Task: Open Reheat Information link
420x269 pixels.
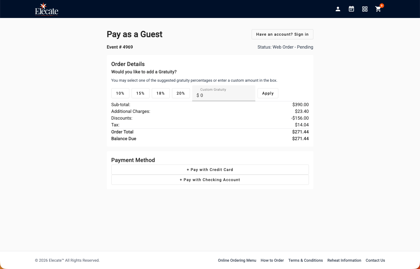Action: [x=344, y=260]
